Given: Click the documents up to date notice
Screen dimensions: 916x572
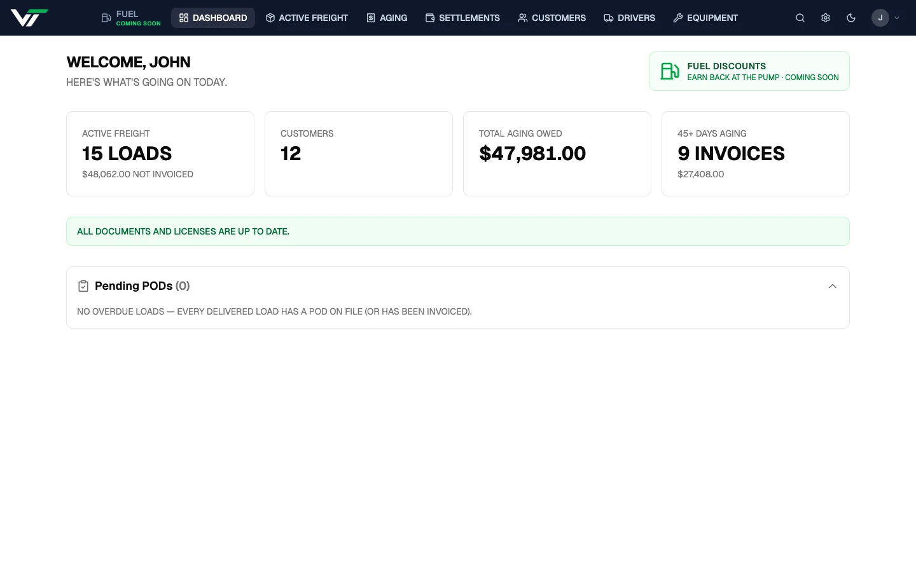Looking at the screenshot, I should [x=458, y=231].
